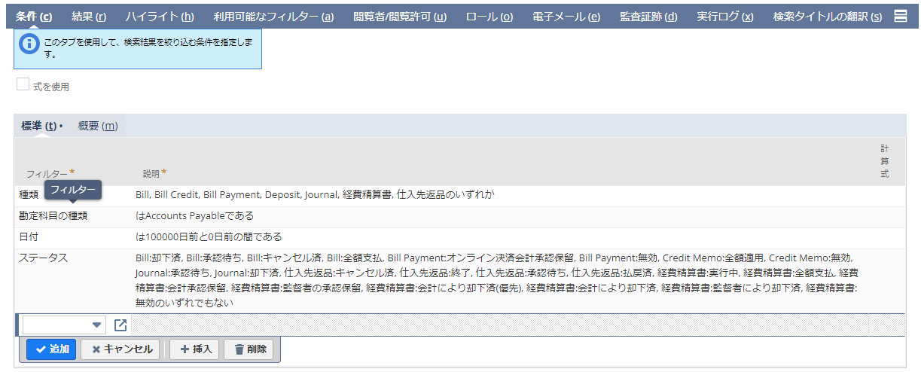Click the blue info icon
The height and width of the screenshot is (372, 921).
point(29,44)
